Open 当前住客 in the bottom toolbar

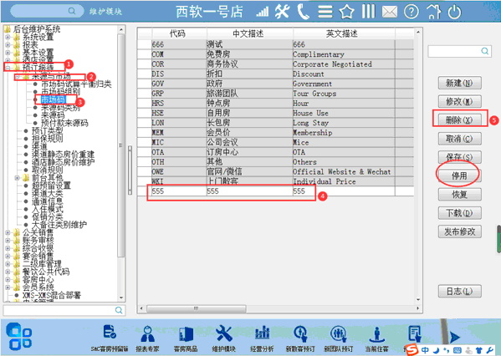(x=377, y=338)
